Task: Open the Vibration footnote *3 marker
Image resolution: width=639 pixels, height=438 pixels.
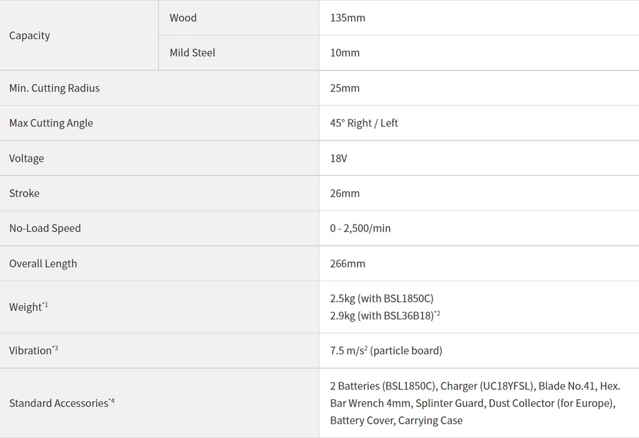Action: (x=55, y=348)
